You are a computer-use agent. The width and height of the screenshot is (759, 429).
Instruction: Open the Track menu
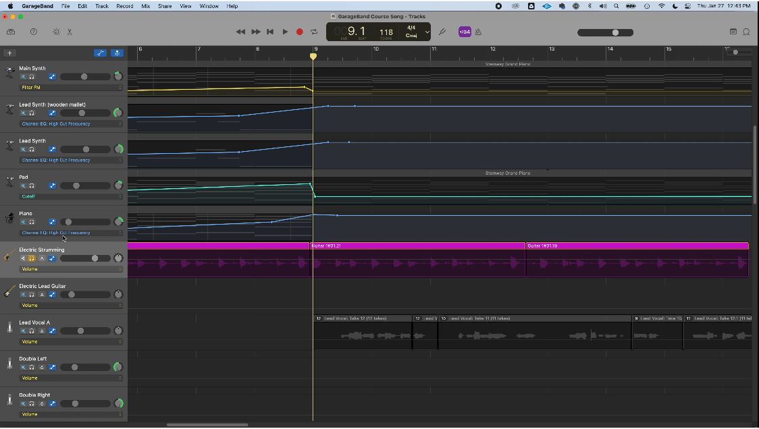101,6
